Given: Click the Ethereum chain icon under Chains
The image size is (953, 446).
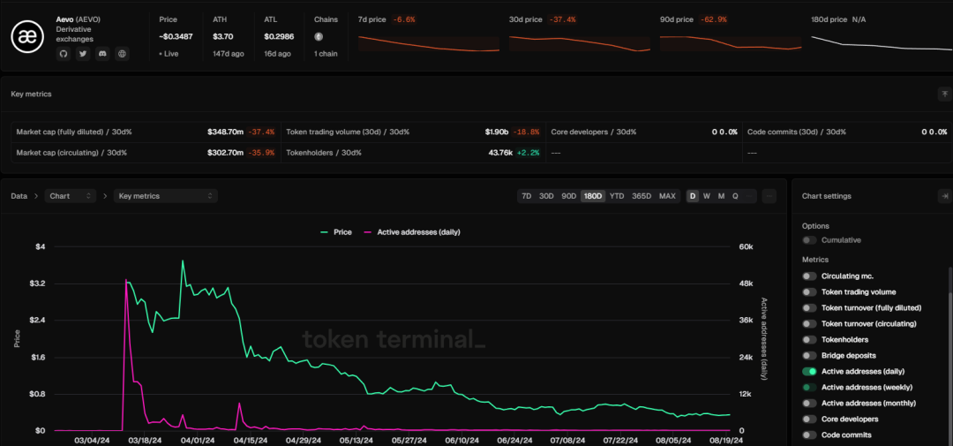Looking at the screenshot, I should point(319,36).
